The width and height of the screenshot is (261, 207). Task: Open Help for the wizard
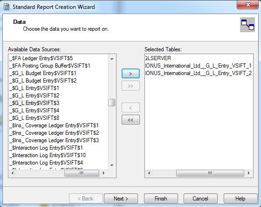240,198
